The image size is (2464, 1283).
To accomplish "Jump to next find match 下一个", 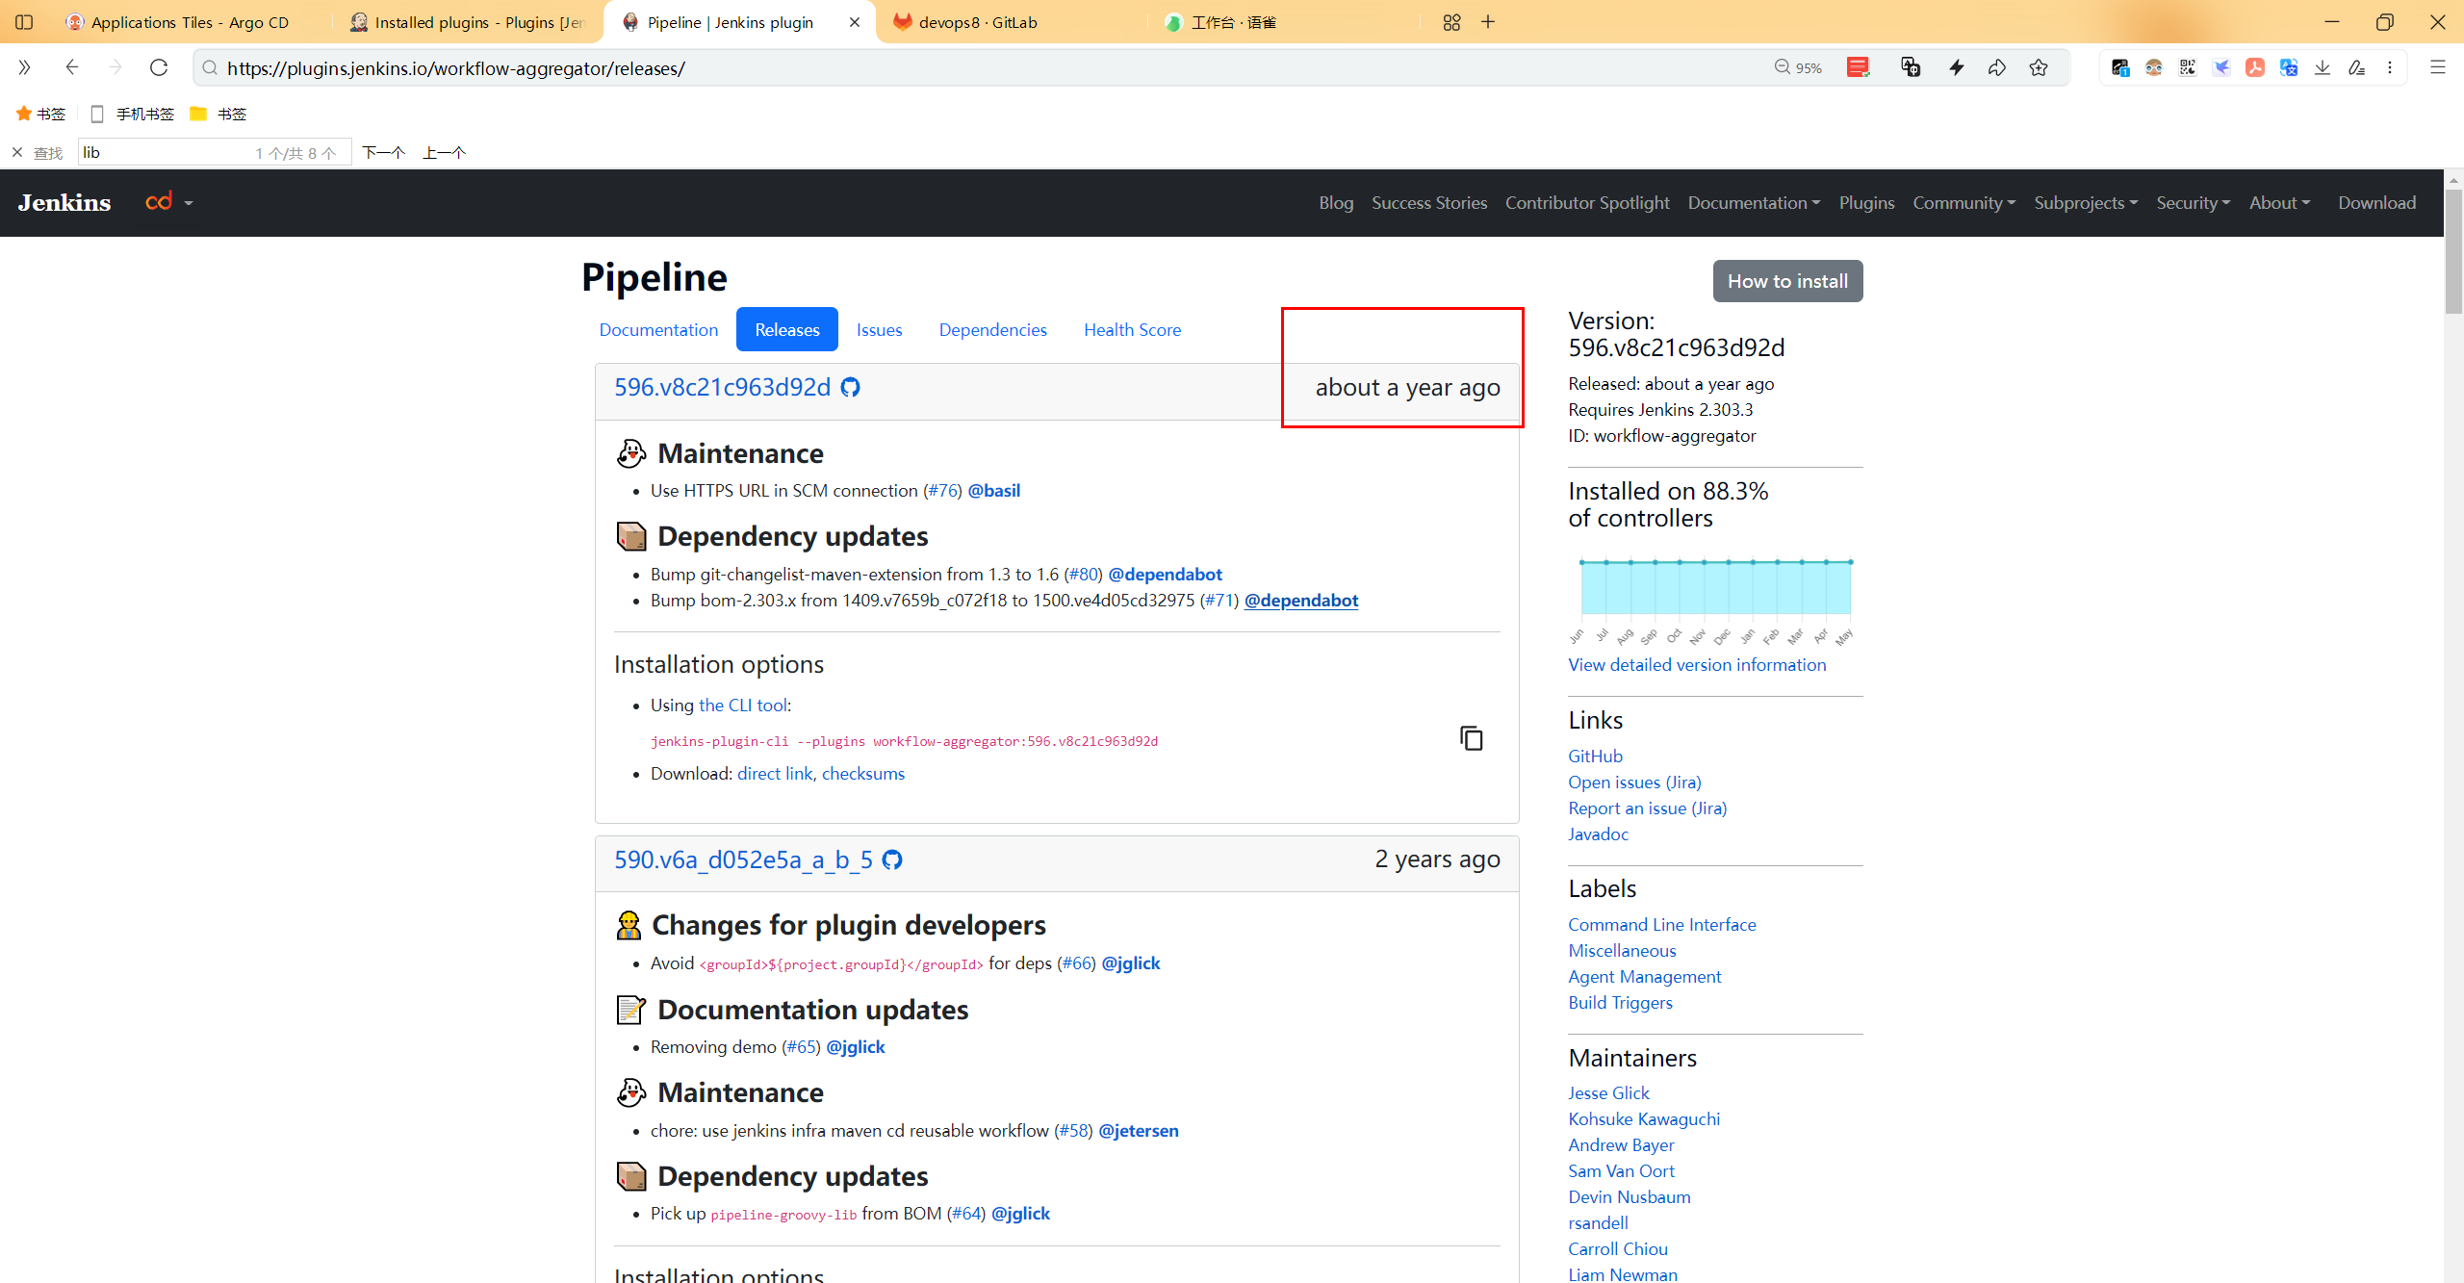I will pyautogui.click(x=383, y=152).
